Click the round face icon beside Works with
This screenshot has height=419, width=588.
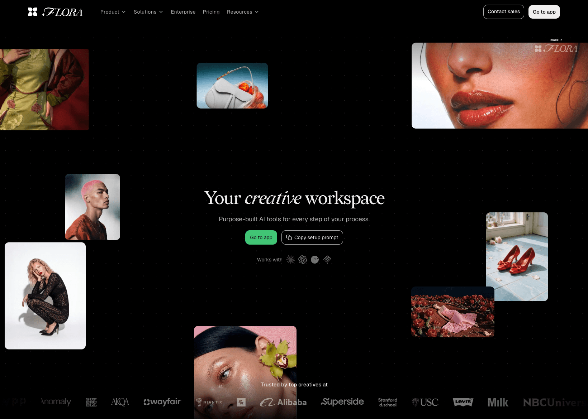point(315,260)
